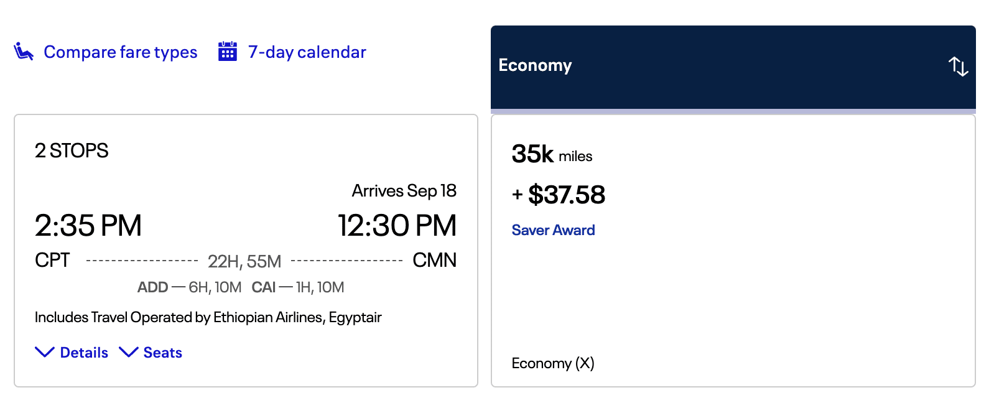Click the Saver Award link
This screenshot has width=994, height=408.
click(x=553, y=230)
